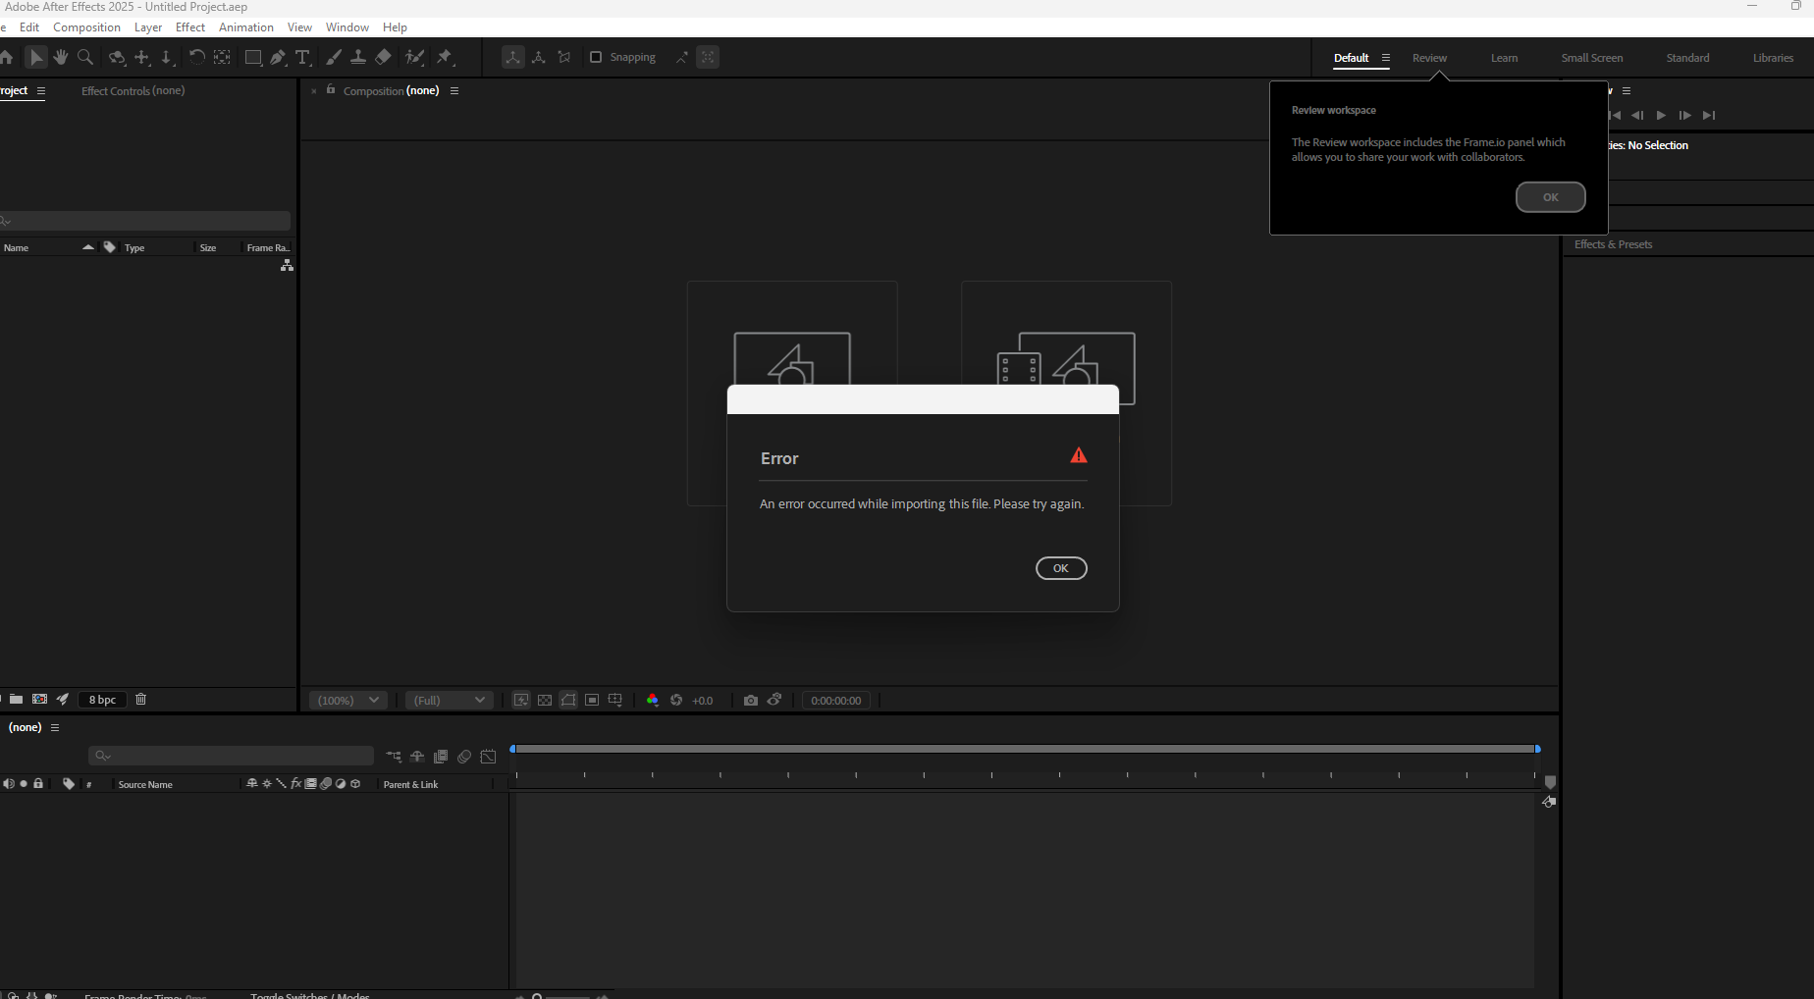Toggle transparency grid in the composition viewer
The height and width of the screenshot is (999, 1814).
[x=544, y=700]
